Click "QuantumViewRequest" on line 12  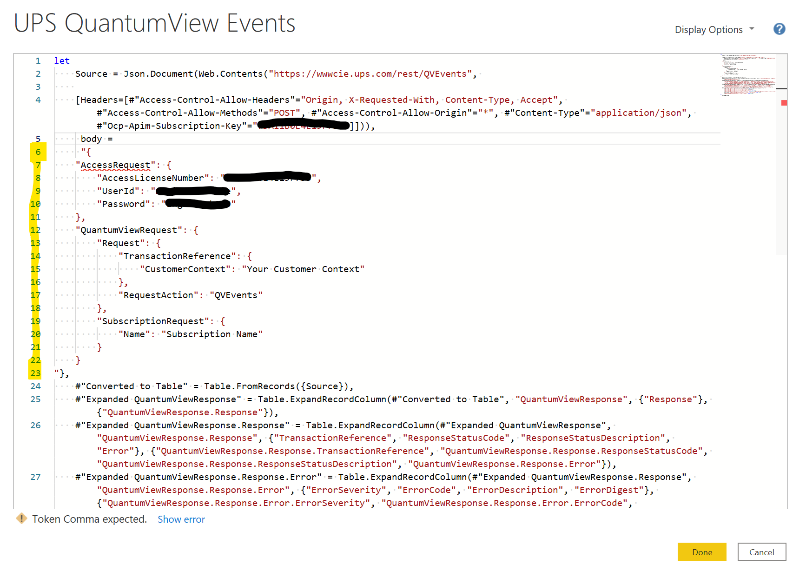[129, 230]
